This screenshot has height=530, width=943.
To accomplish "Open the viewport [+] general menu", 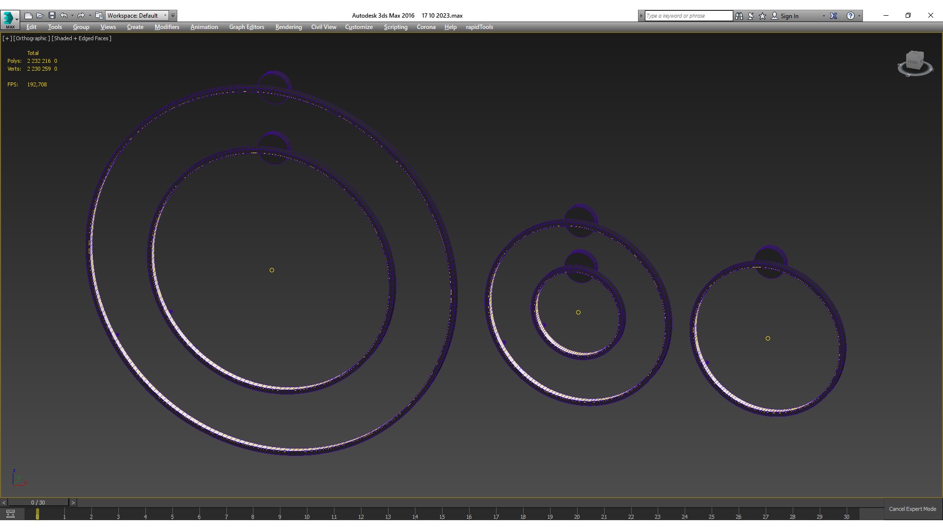I will pyautogui.click(x=7, y=38).
